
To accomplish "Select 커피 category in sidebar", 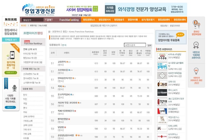I will point(25,112).
